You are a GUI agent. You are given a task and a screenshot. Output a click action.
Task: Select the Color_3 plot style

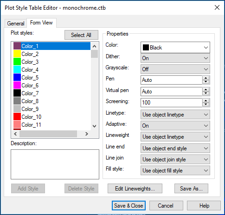pyautogui.click(x=52, y=62)
